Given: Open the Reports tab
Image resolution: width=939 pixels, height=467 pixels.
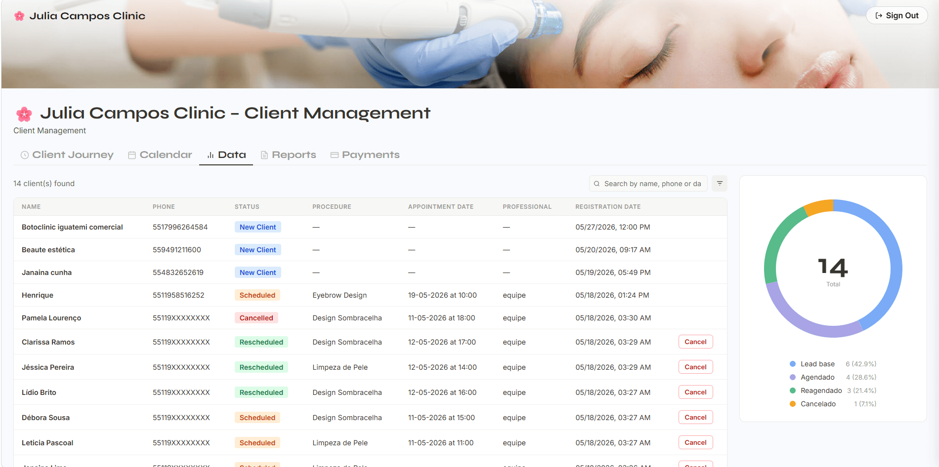Looking at the screenshot, I should (289, 155).
